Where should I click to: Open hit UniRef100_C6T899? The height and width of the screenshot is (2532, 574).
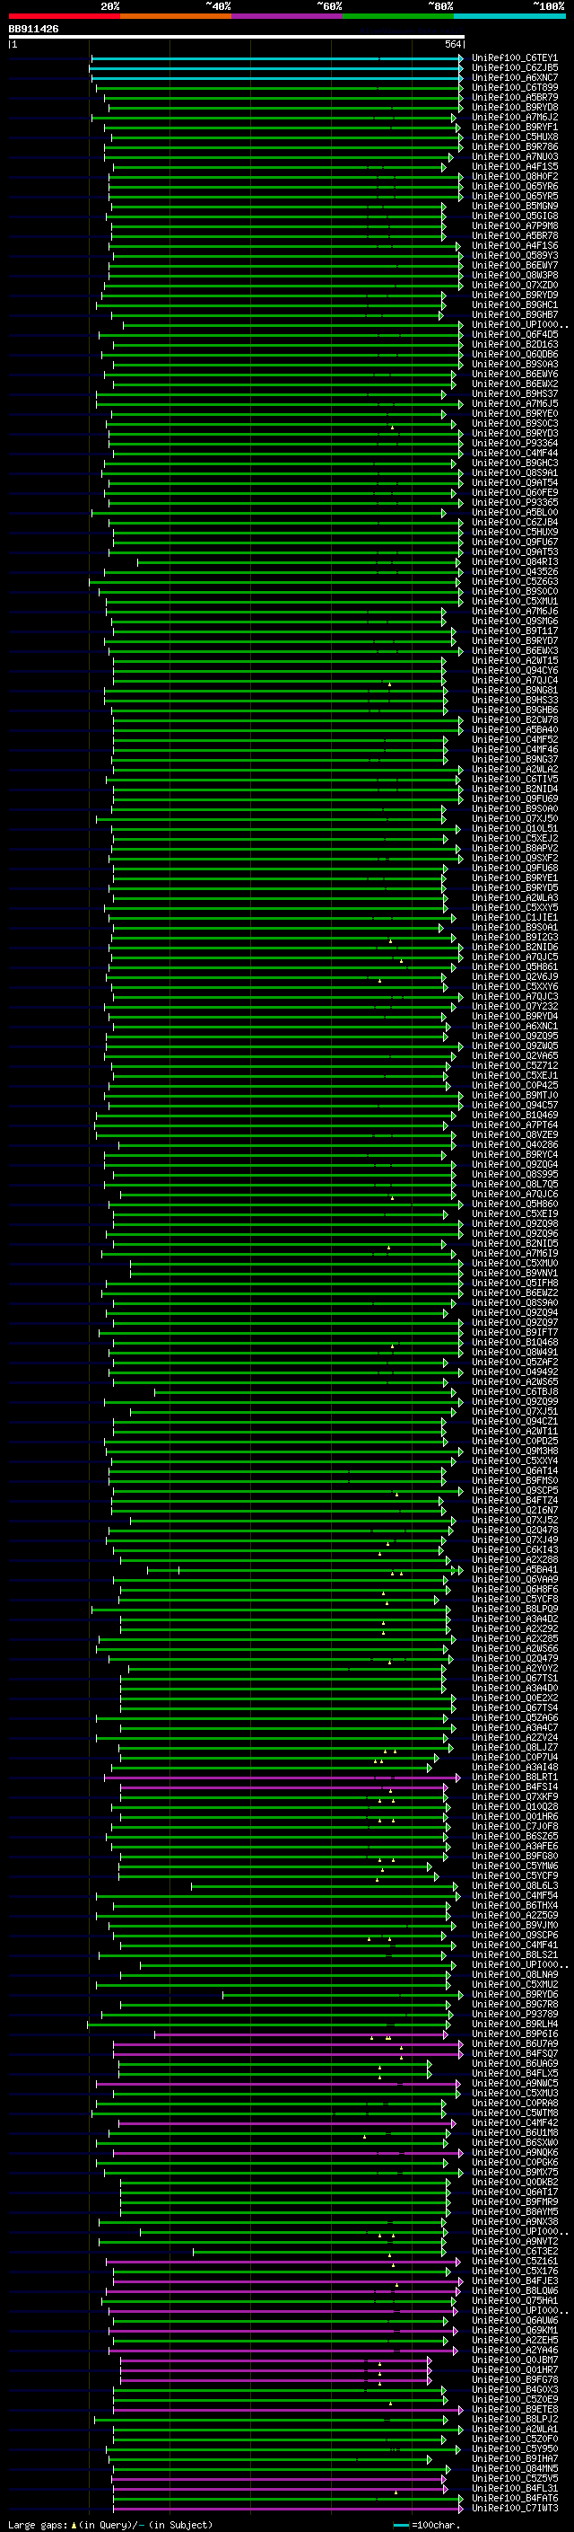tap(515, 87)
